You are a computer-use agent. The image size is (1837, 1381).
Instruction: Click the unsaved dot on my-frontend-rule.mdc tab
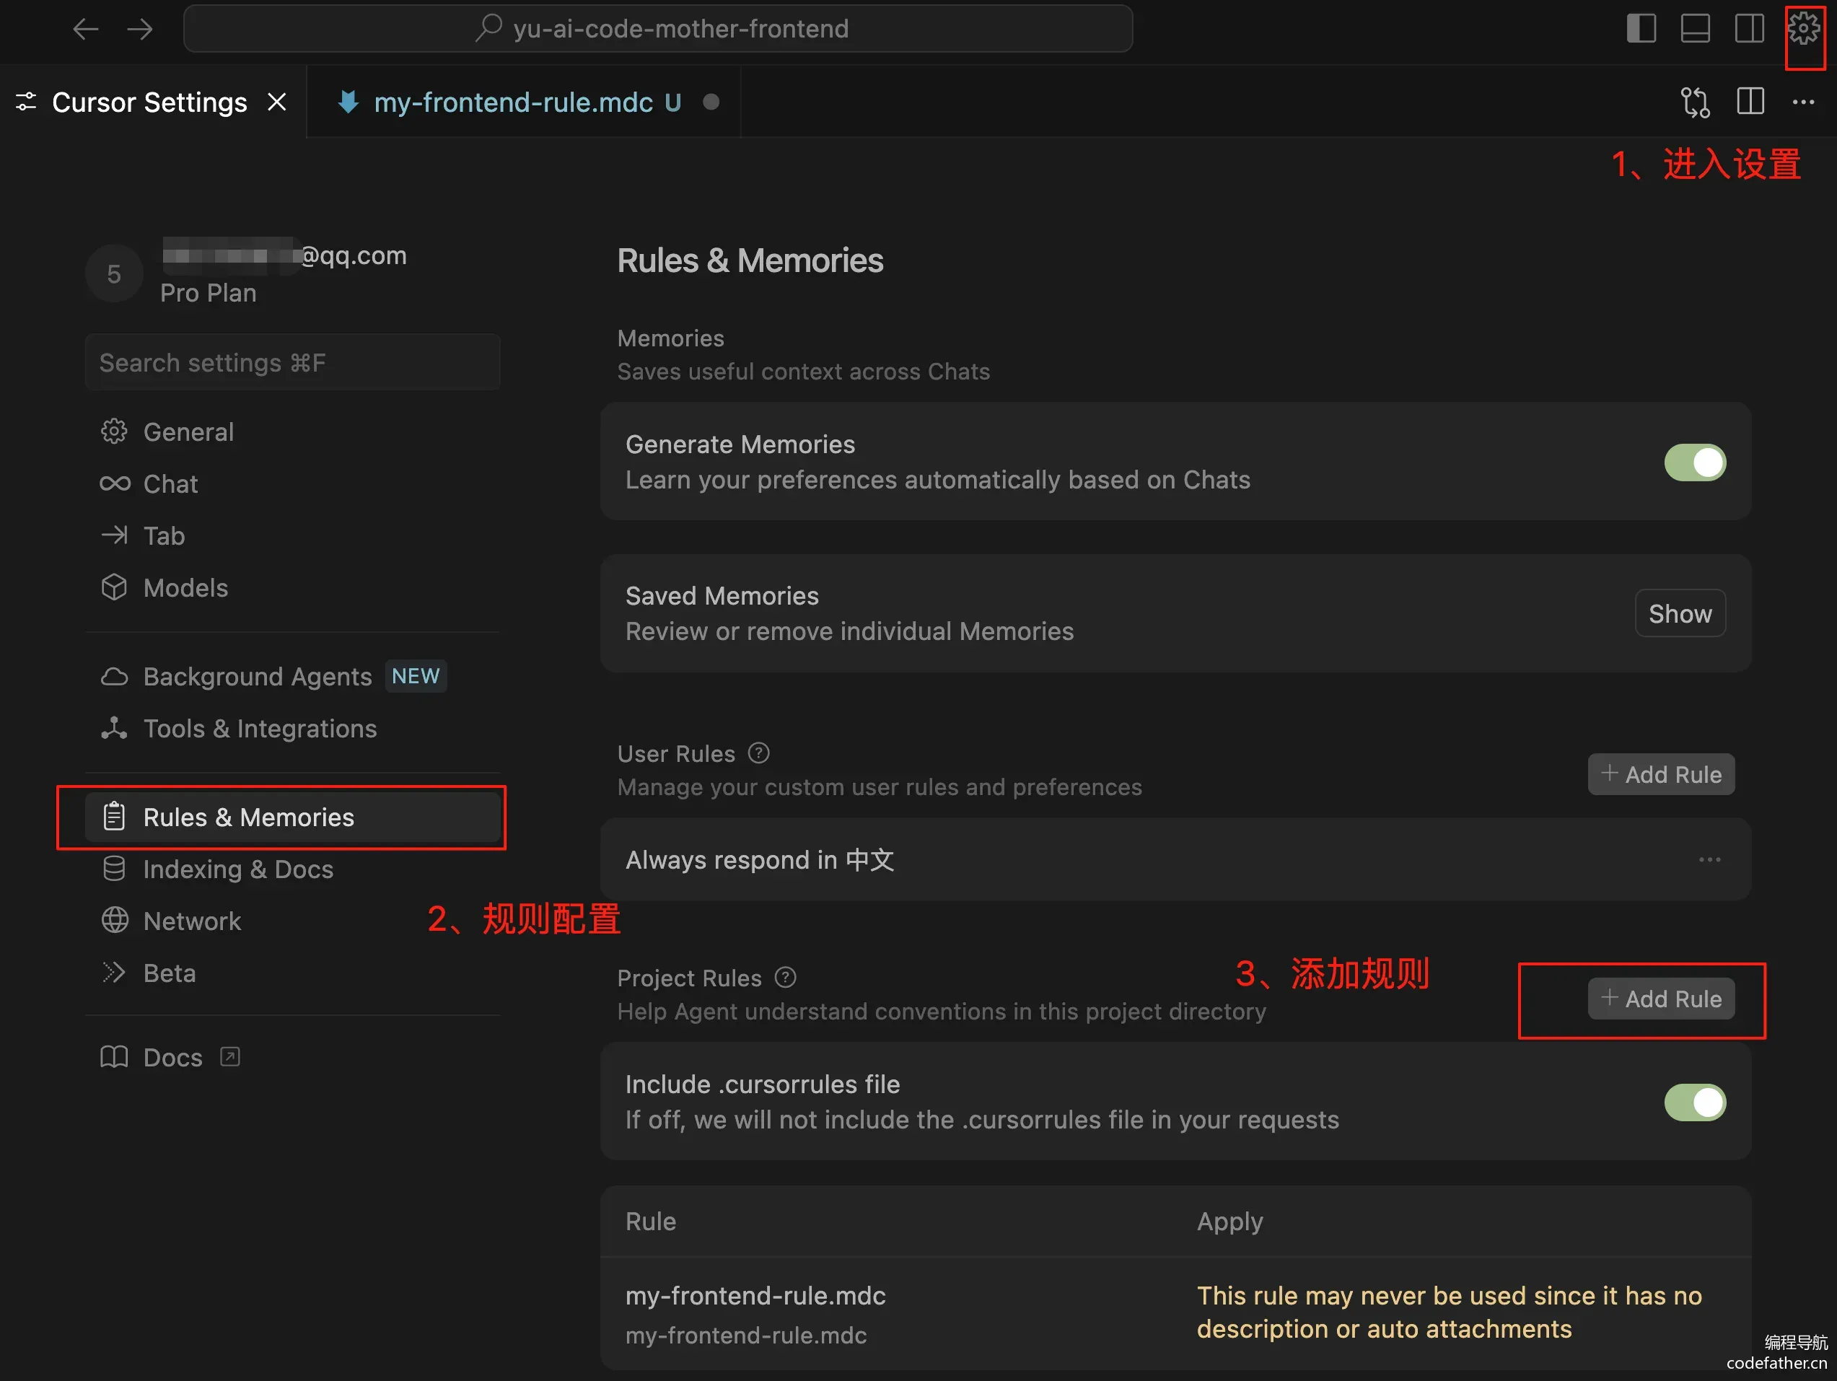click(x=711, y=101)
